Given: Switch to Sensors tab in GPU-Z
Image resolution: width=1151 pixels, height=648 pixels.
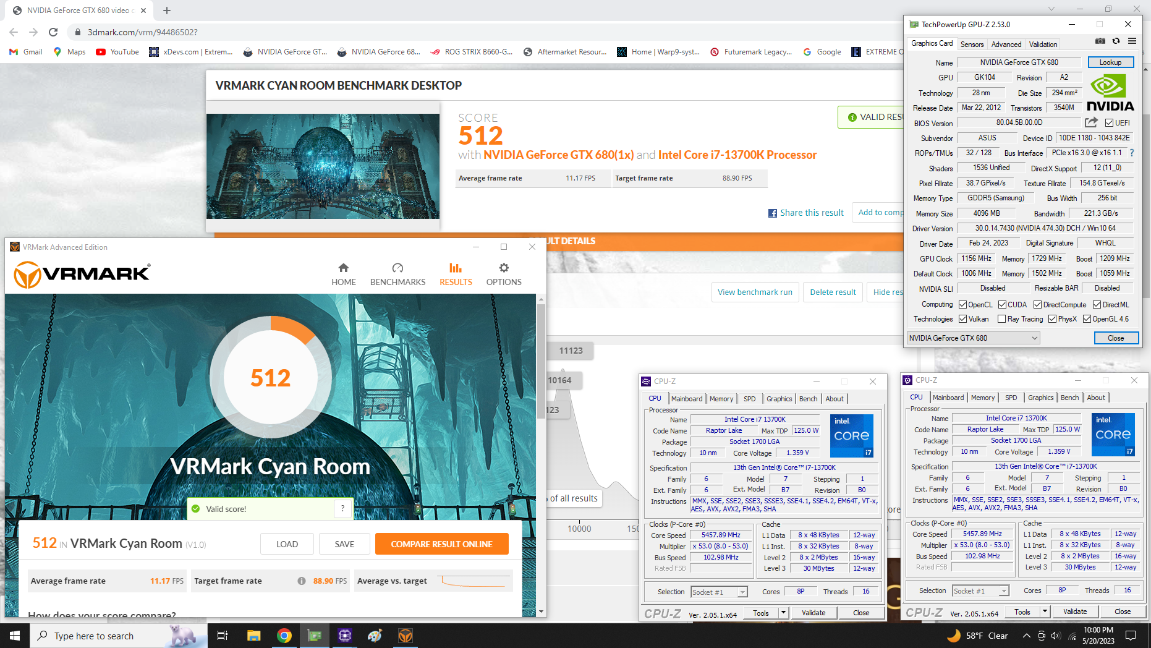Looking at the screenshot, I should (972, 45).
